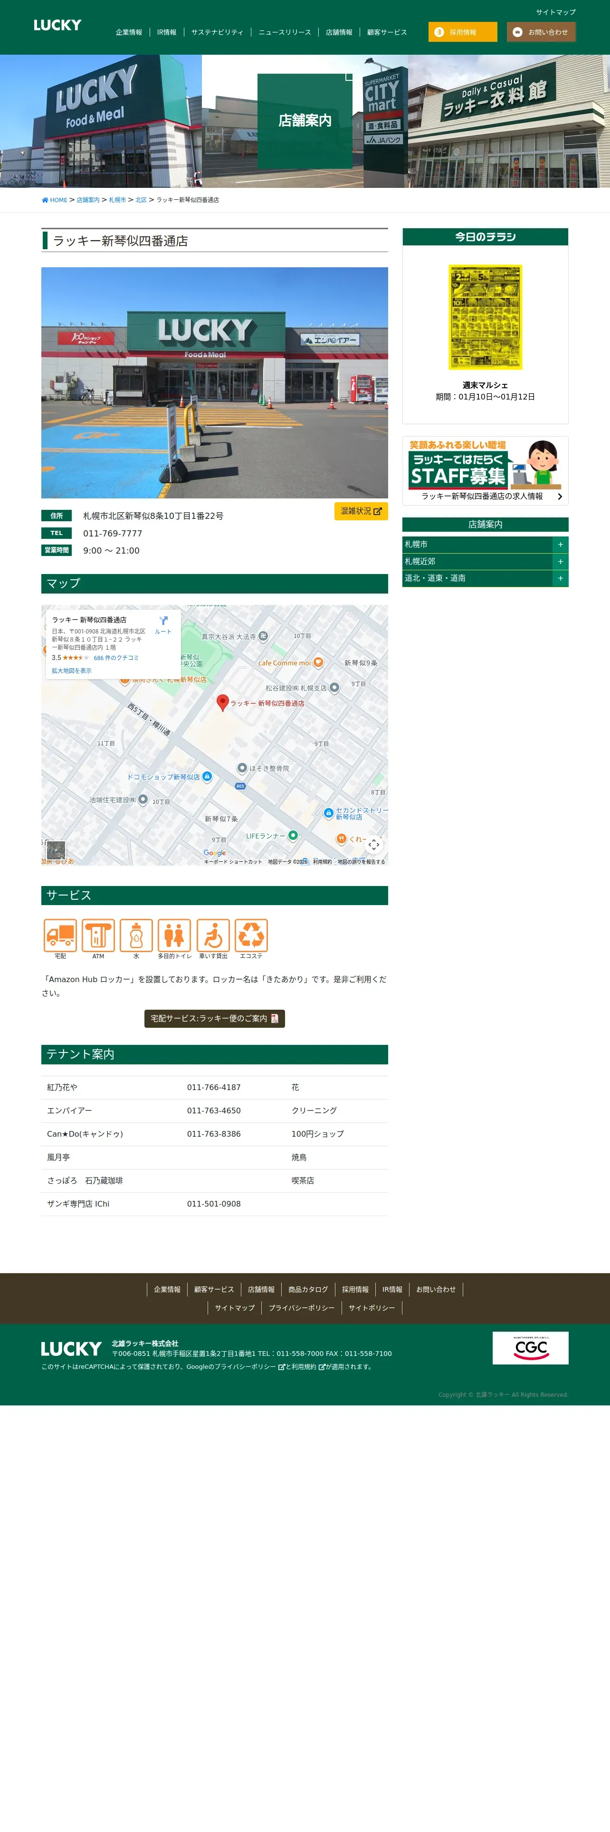Viewport: 610px width, 1832px height.
Task: Click 真宗大谷派 大法寺 temple marker
Action: pos(263,636)
